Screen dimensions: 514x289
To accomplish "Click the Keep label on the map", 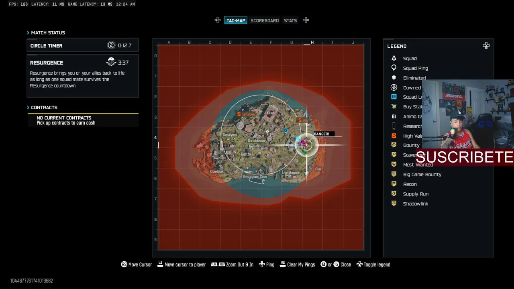I will [x=270, y=113].
